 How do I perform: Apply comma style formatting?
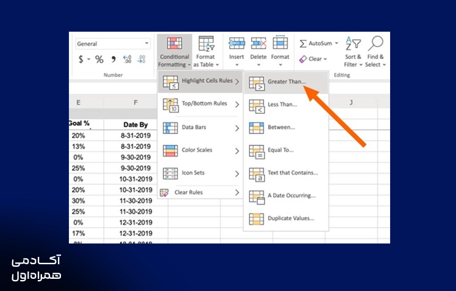click(x=113, y=60)
